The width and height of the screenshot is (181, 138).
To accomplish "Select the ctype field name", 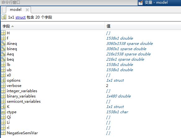I will [x=11, y=112].
